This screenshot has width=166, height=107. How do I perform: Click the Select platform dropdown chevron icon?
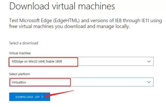coord(149,82)
